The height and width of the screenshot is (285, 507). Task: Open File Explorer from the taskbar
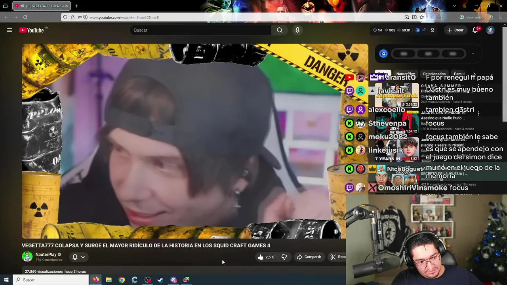[109, 280]
